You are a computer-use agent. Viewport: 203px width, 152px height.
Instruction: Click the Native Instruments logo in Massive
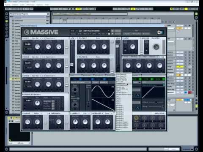coord(160,33)
